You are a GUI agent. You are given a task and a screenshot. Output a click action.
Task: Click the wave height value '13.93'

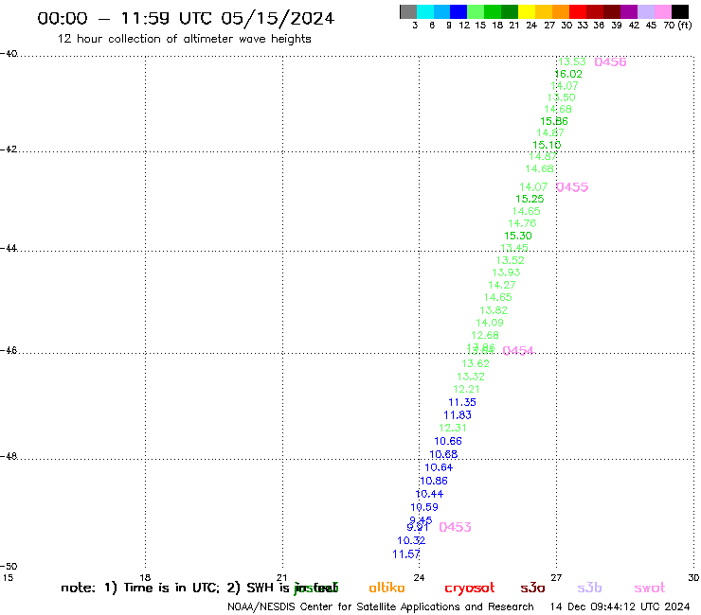[506, 272]
